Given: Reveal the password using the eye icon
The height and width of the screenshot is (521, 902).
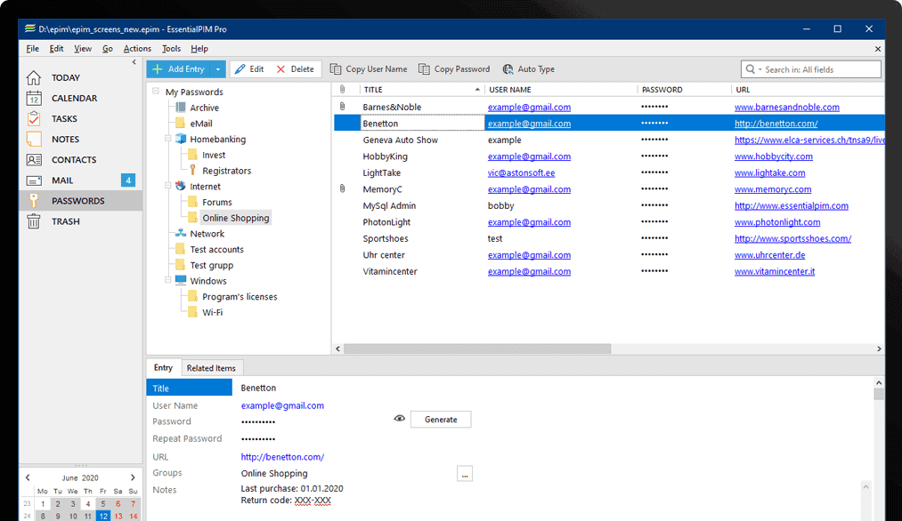Looking at the screenshot, I should click(399, 418).
